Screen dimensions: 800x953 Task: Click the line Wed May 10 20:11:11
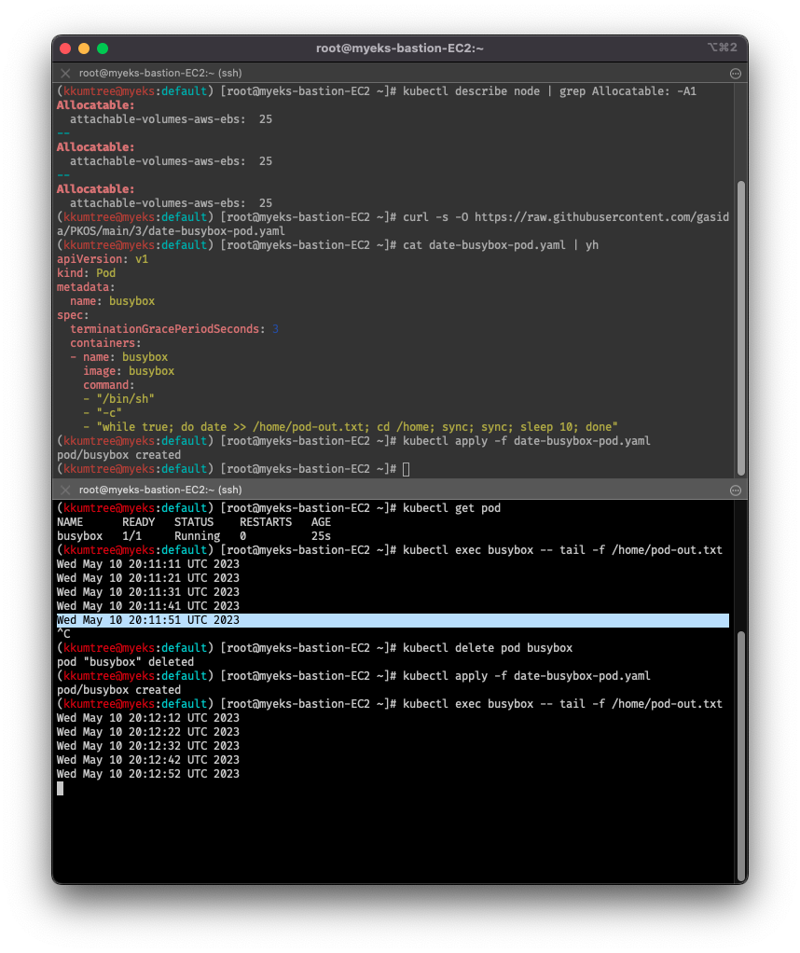pos(147,564)
